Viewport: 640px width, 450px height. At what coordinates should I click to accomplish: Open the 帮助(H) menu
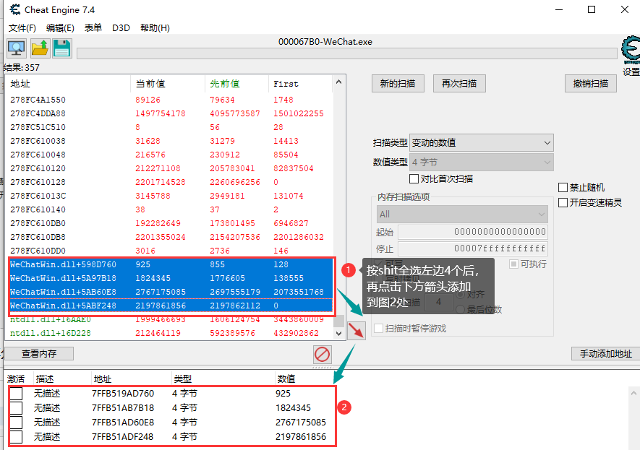pos(155,27)
